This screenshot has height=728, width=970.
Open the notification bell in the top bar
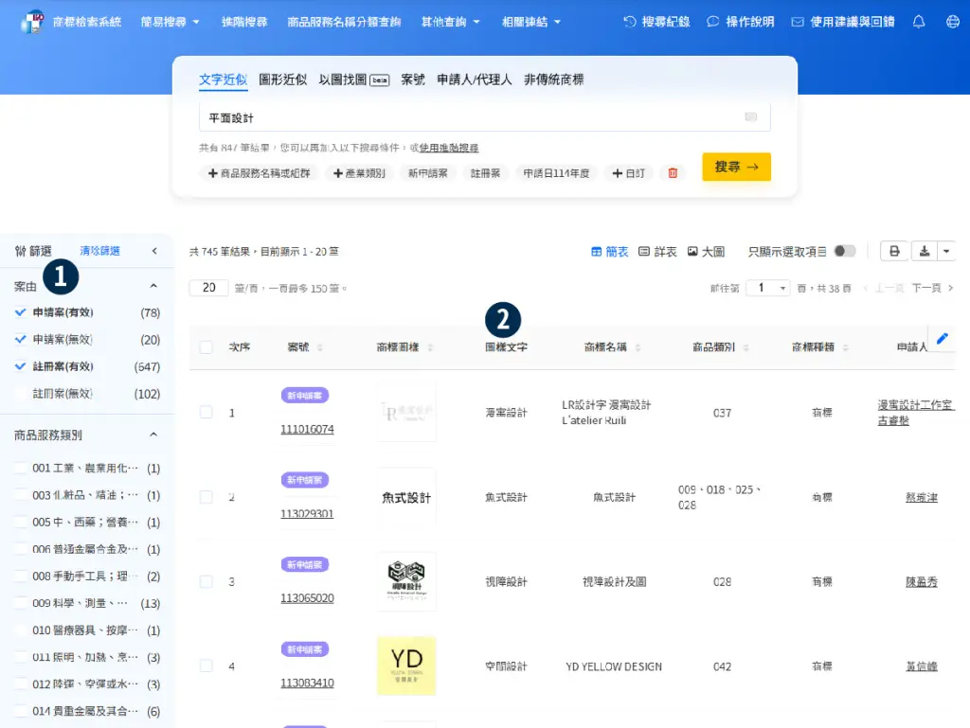[x=918, y=21]
